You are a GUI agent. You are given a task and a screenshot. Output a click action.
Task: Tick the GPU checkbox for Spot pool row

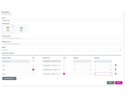(33, 74)
